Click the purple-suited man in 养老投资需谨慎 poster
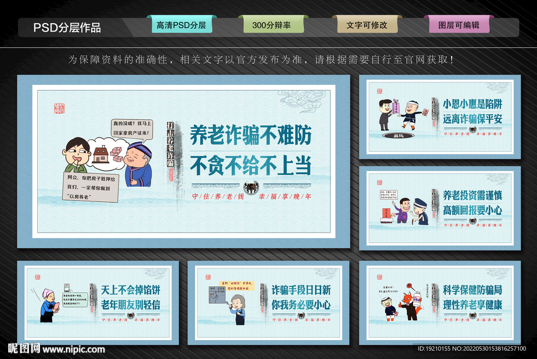 click(402, 210)
